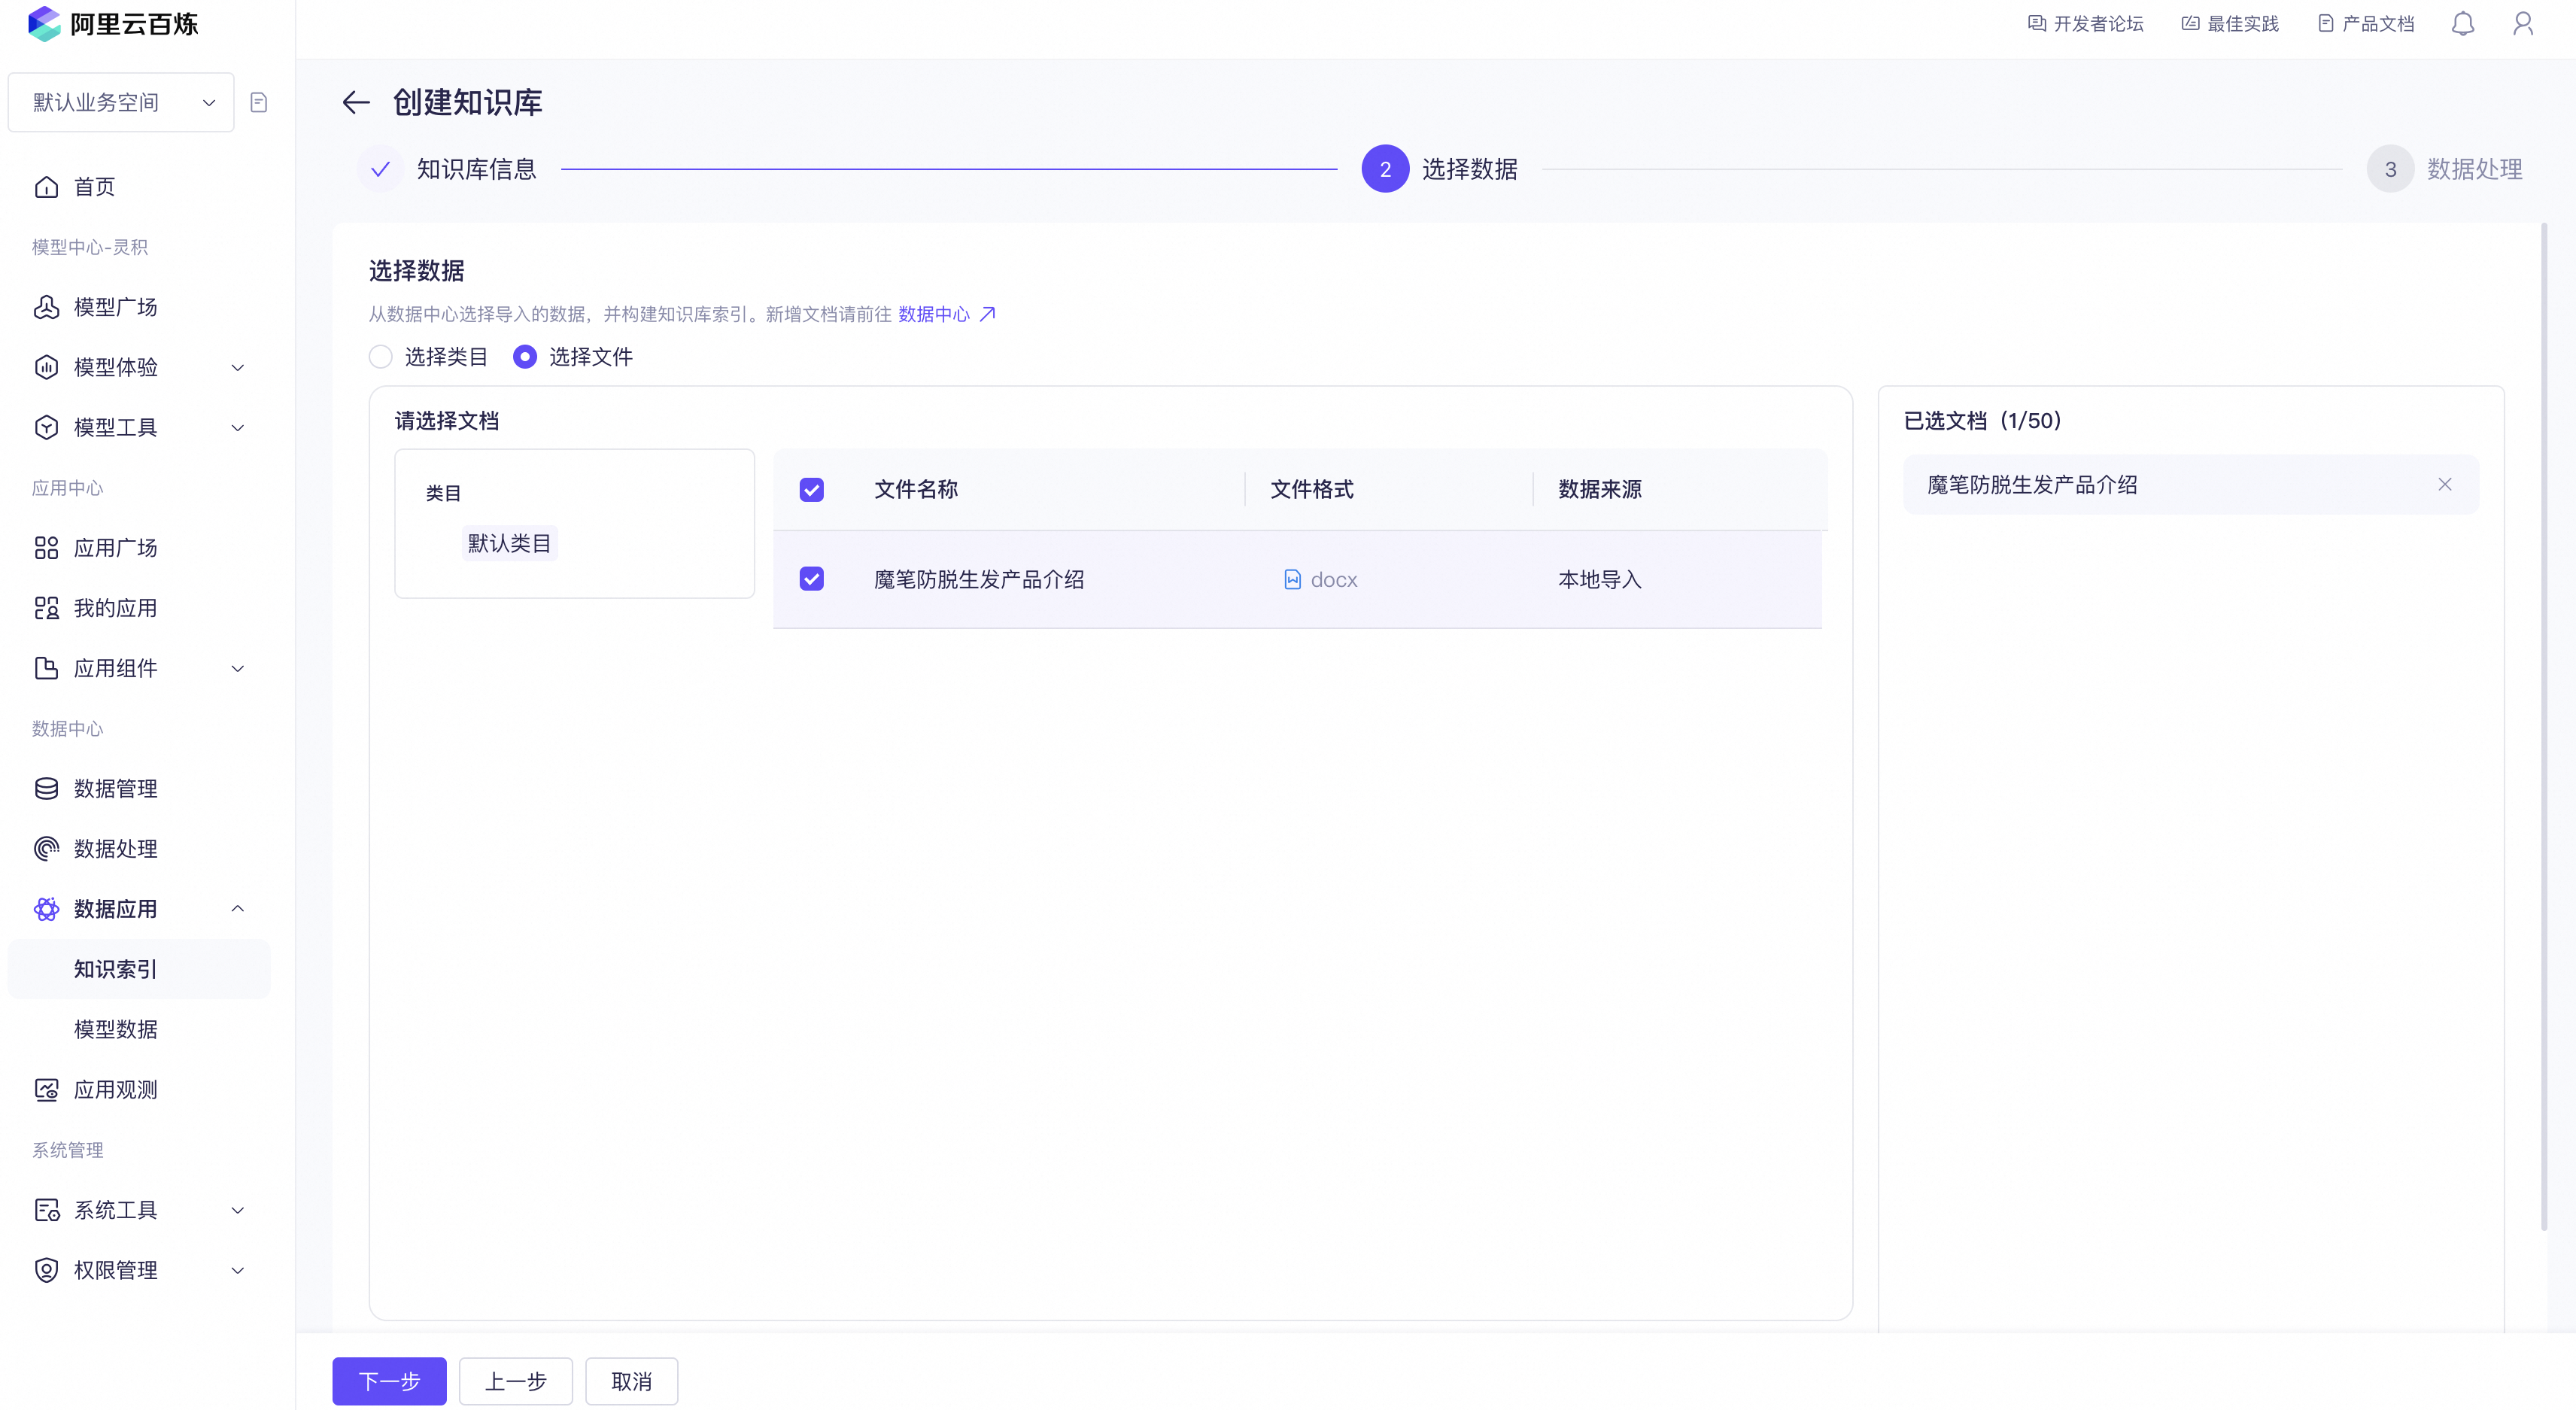Toggle the select-all checkbox in table header
The height and width of the screenshot is (1410, 2576).
(811, 489)
